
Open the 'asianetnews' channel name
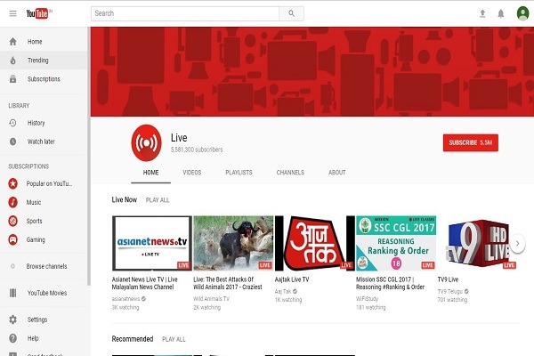(x=125, y=299)
